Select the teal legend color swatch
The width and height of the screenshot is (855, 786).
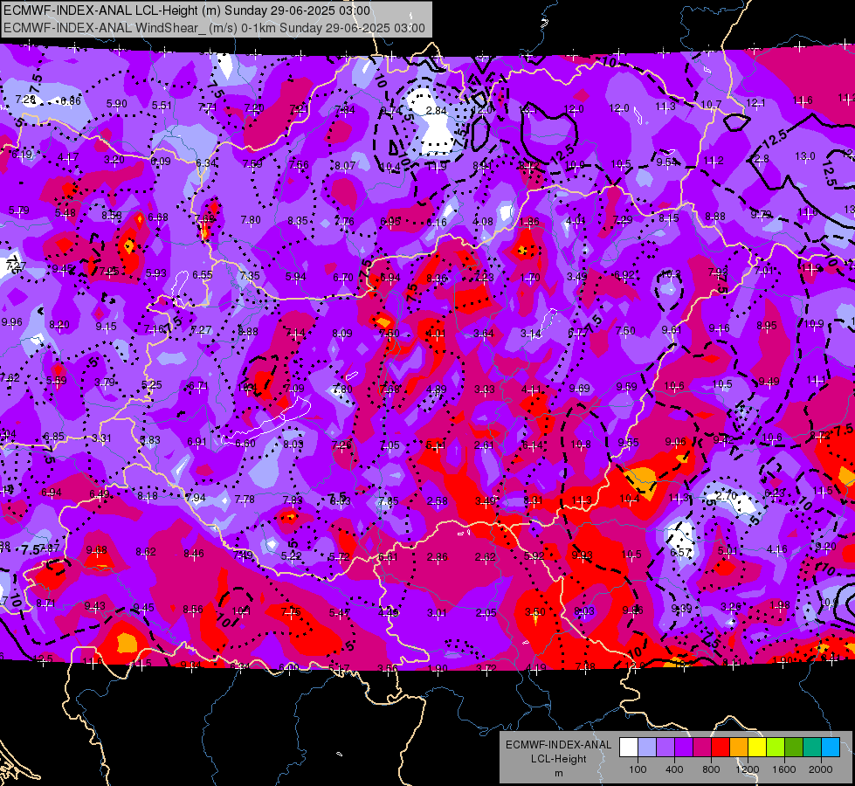pyautogui.click(x=812, y=748)
